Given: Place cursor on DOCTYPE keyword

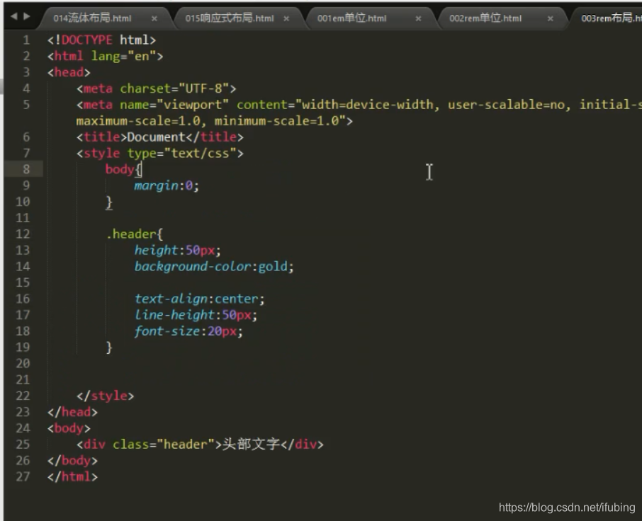Looking at the screenshot, I should 86,40.
